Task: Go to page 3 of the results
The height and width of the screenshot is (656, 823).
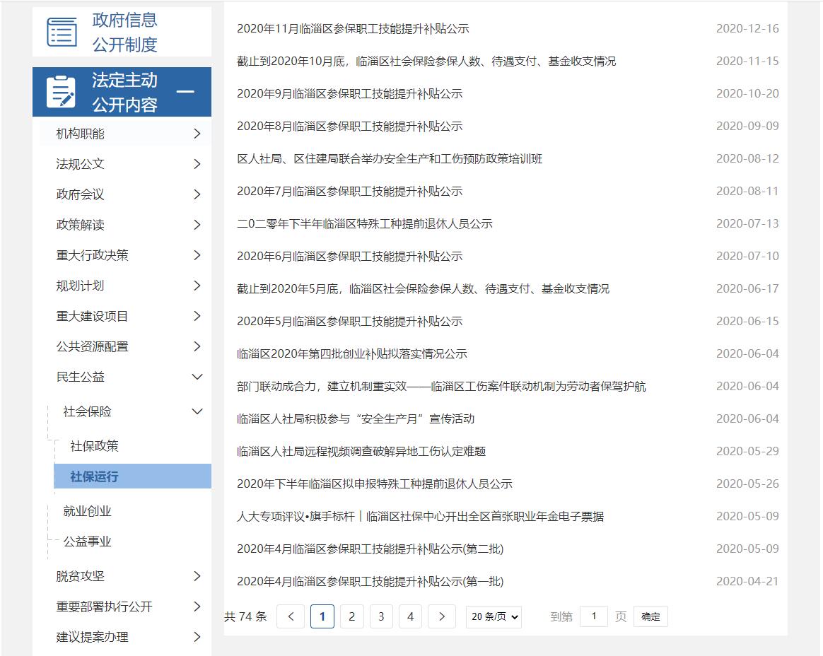Action: (x=381, y=616)
